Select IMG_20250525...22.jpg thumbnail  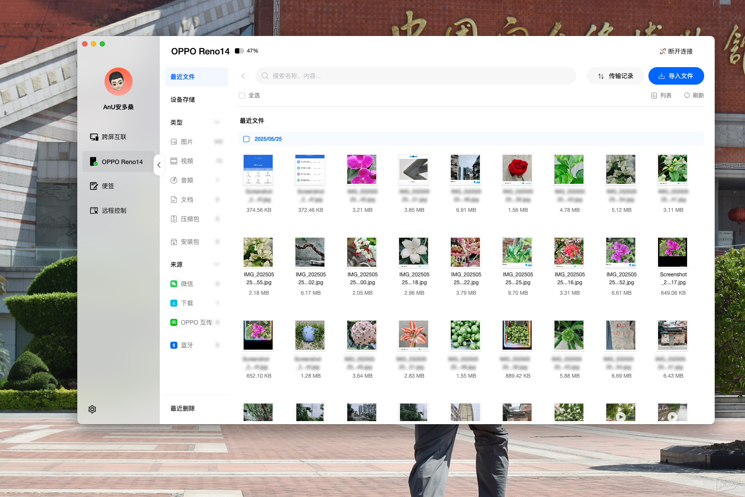(465, 252)
